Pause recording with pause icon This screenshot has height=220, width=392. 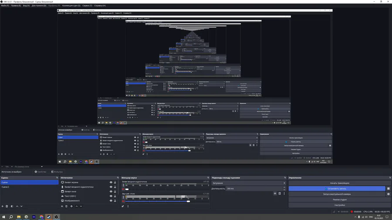[389, 189]
